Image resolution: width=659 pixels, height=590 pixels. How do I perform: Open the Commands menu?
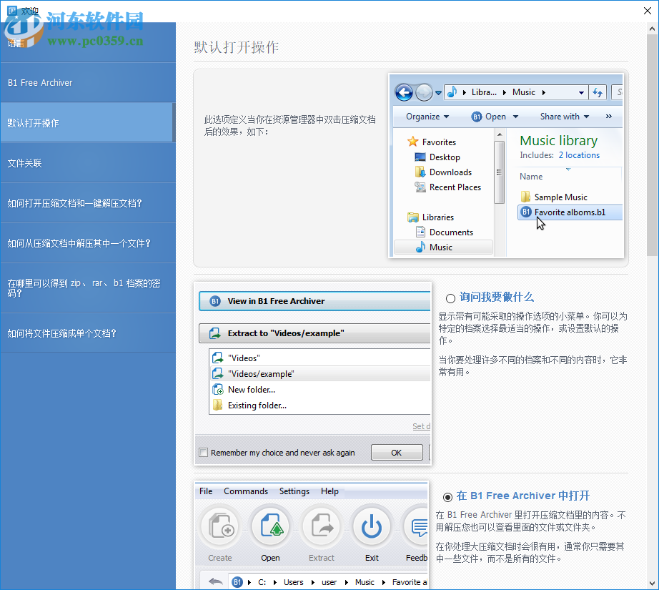[x=246, y=491]
